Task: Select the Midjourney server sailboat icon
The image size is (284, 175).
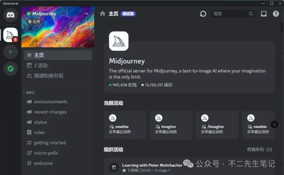Action: [11, 35]
